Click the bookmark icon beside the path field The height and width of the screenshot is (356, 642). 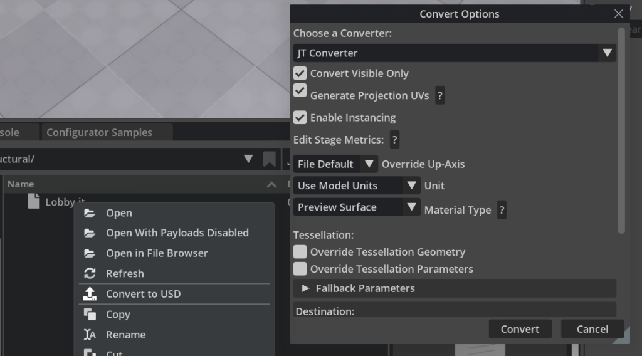[270, 159]
